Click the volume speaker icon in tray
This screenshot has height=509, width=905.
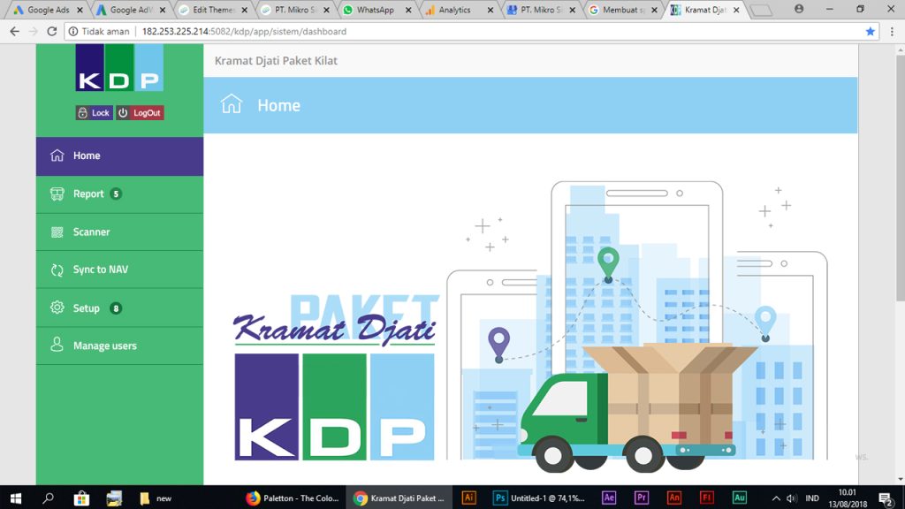[791, 498]
